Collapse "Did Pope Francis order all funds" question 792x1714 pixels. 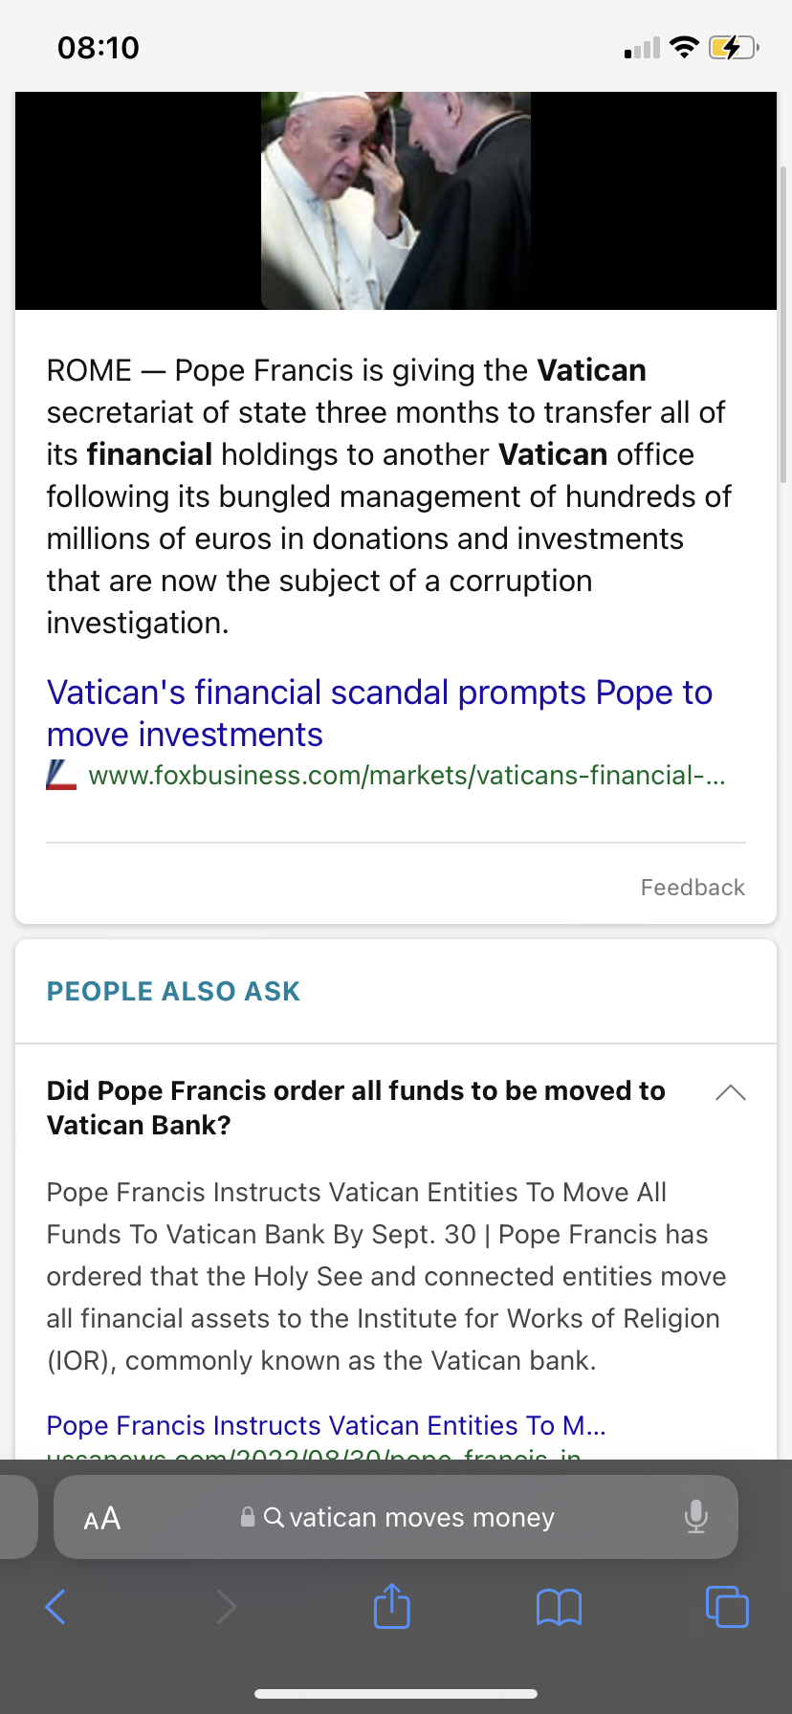pyautogui.click(x=356, y=1108)
